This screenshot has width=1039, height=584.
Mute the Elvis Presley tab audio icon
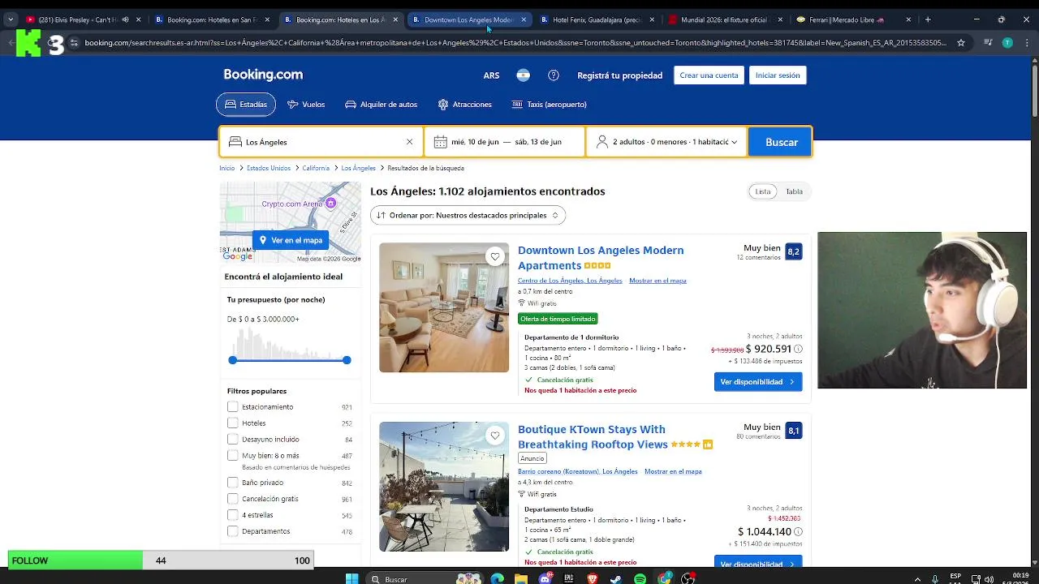(125, 19)
